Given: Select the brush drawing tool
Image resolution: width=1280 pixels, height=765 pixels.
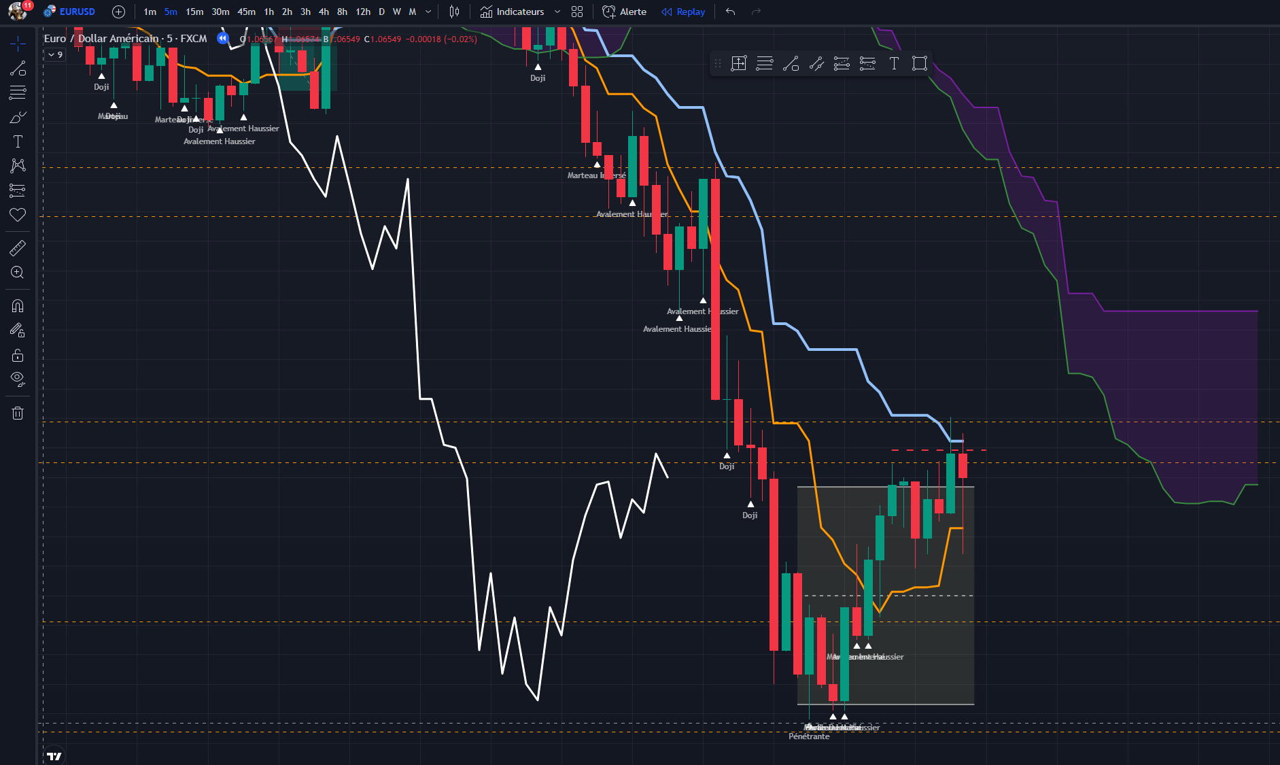Looking at the screenshot, I should click(18, 117).
